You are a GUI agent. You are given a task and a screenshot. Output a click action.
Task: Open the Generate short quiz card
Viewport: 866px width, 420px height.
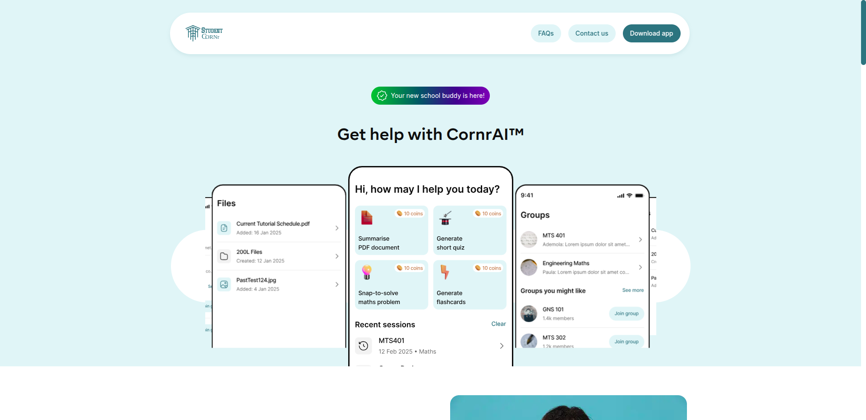pyautogui.click(x=470, y=231)
